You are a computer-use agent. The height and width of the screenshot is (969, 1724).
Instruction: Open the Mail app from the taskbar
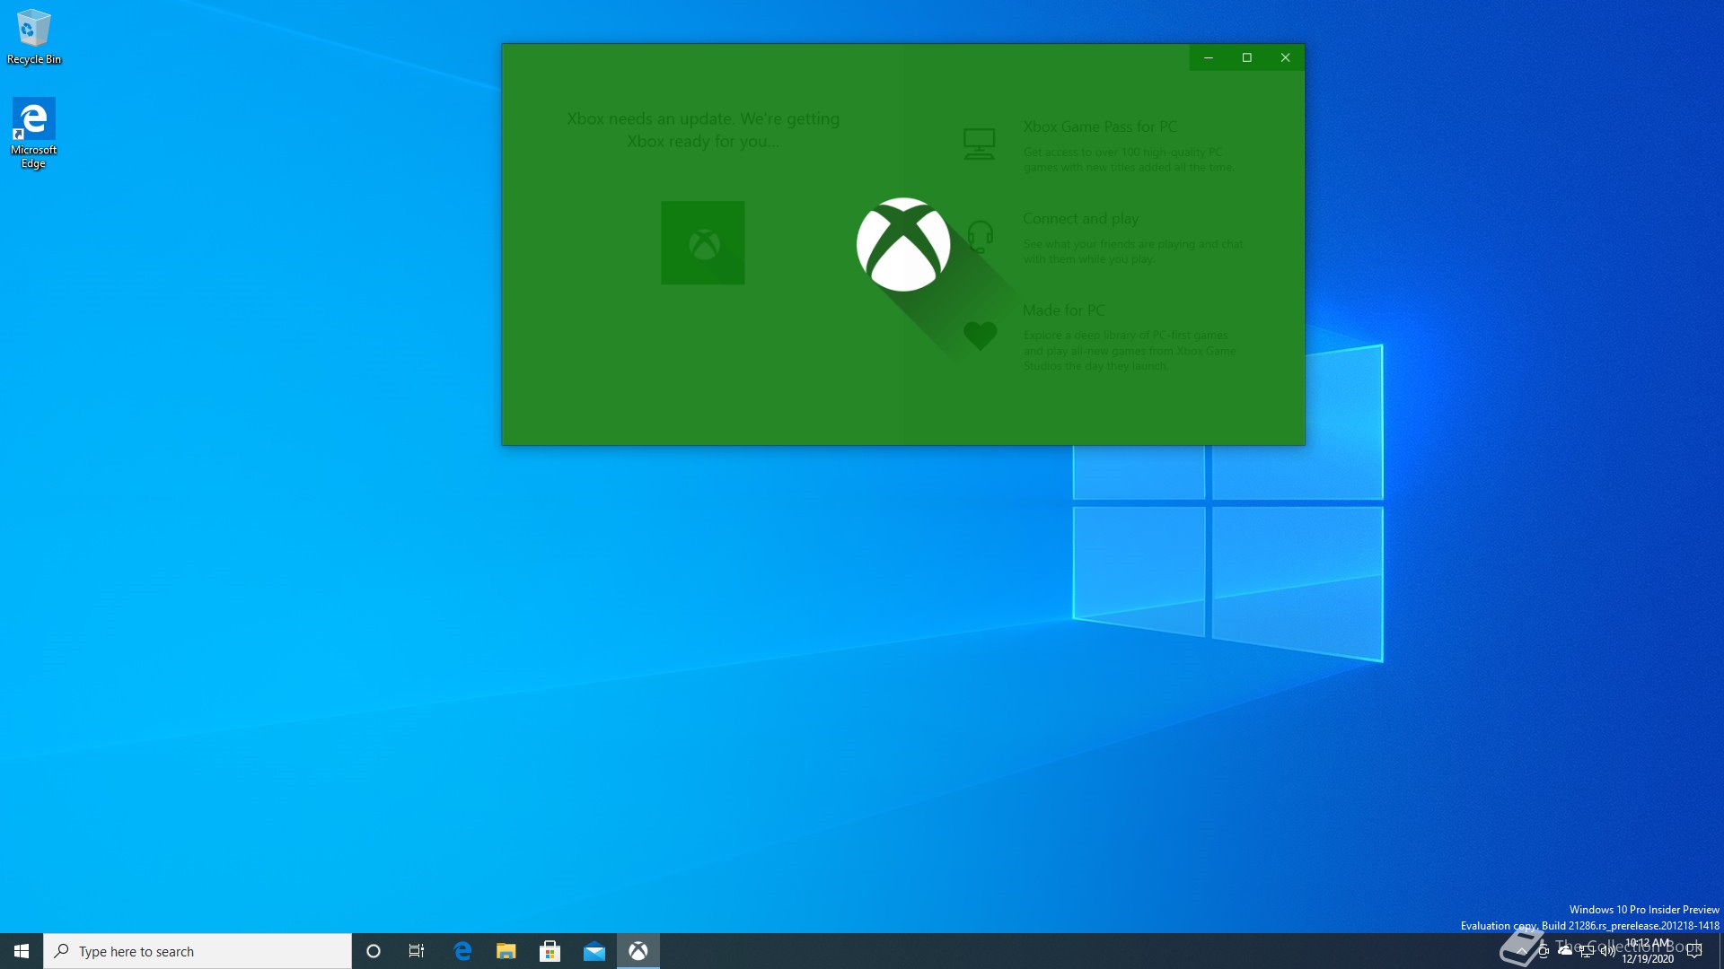click(x=594, y=951)
